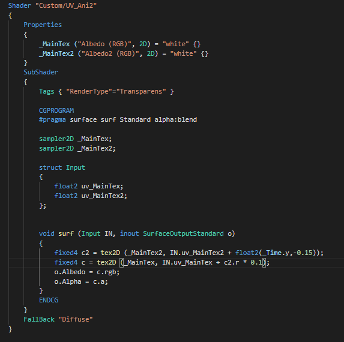Image resolution: width=344 pixels, height=342 pixels.
Task: Click SurfaceOutputStandard parameter type
Action: (183, 234)
